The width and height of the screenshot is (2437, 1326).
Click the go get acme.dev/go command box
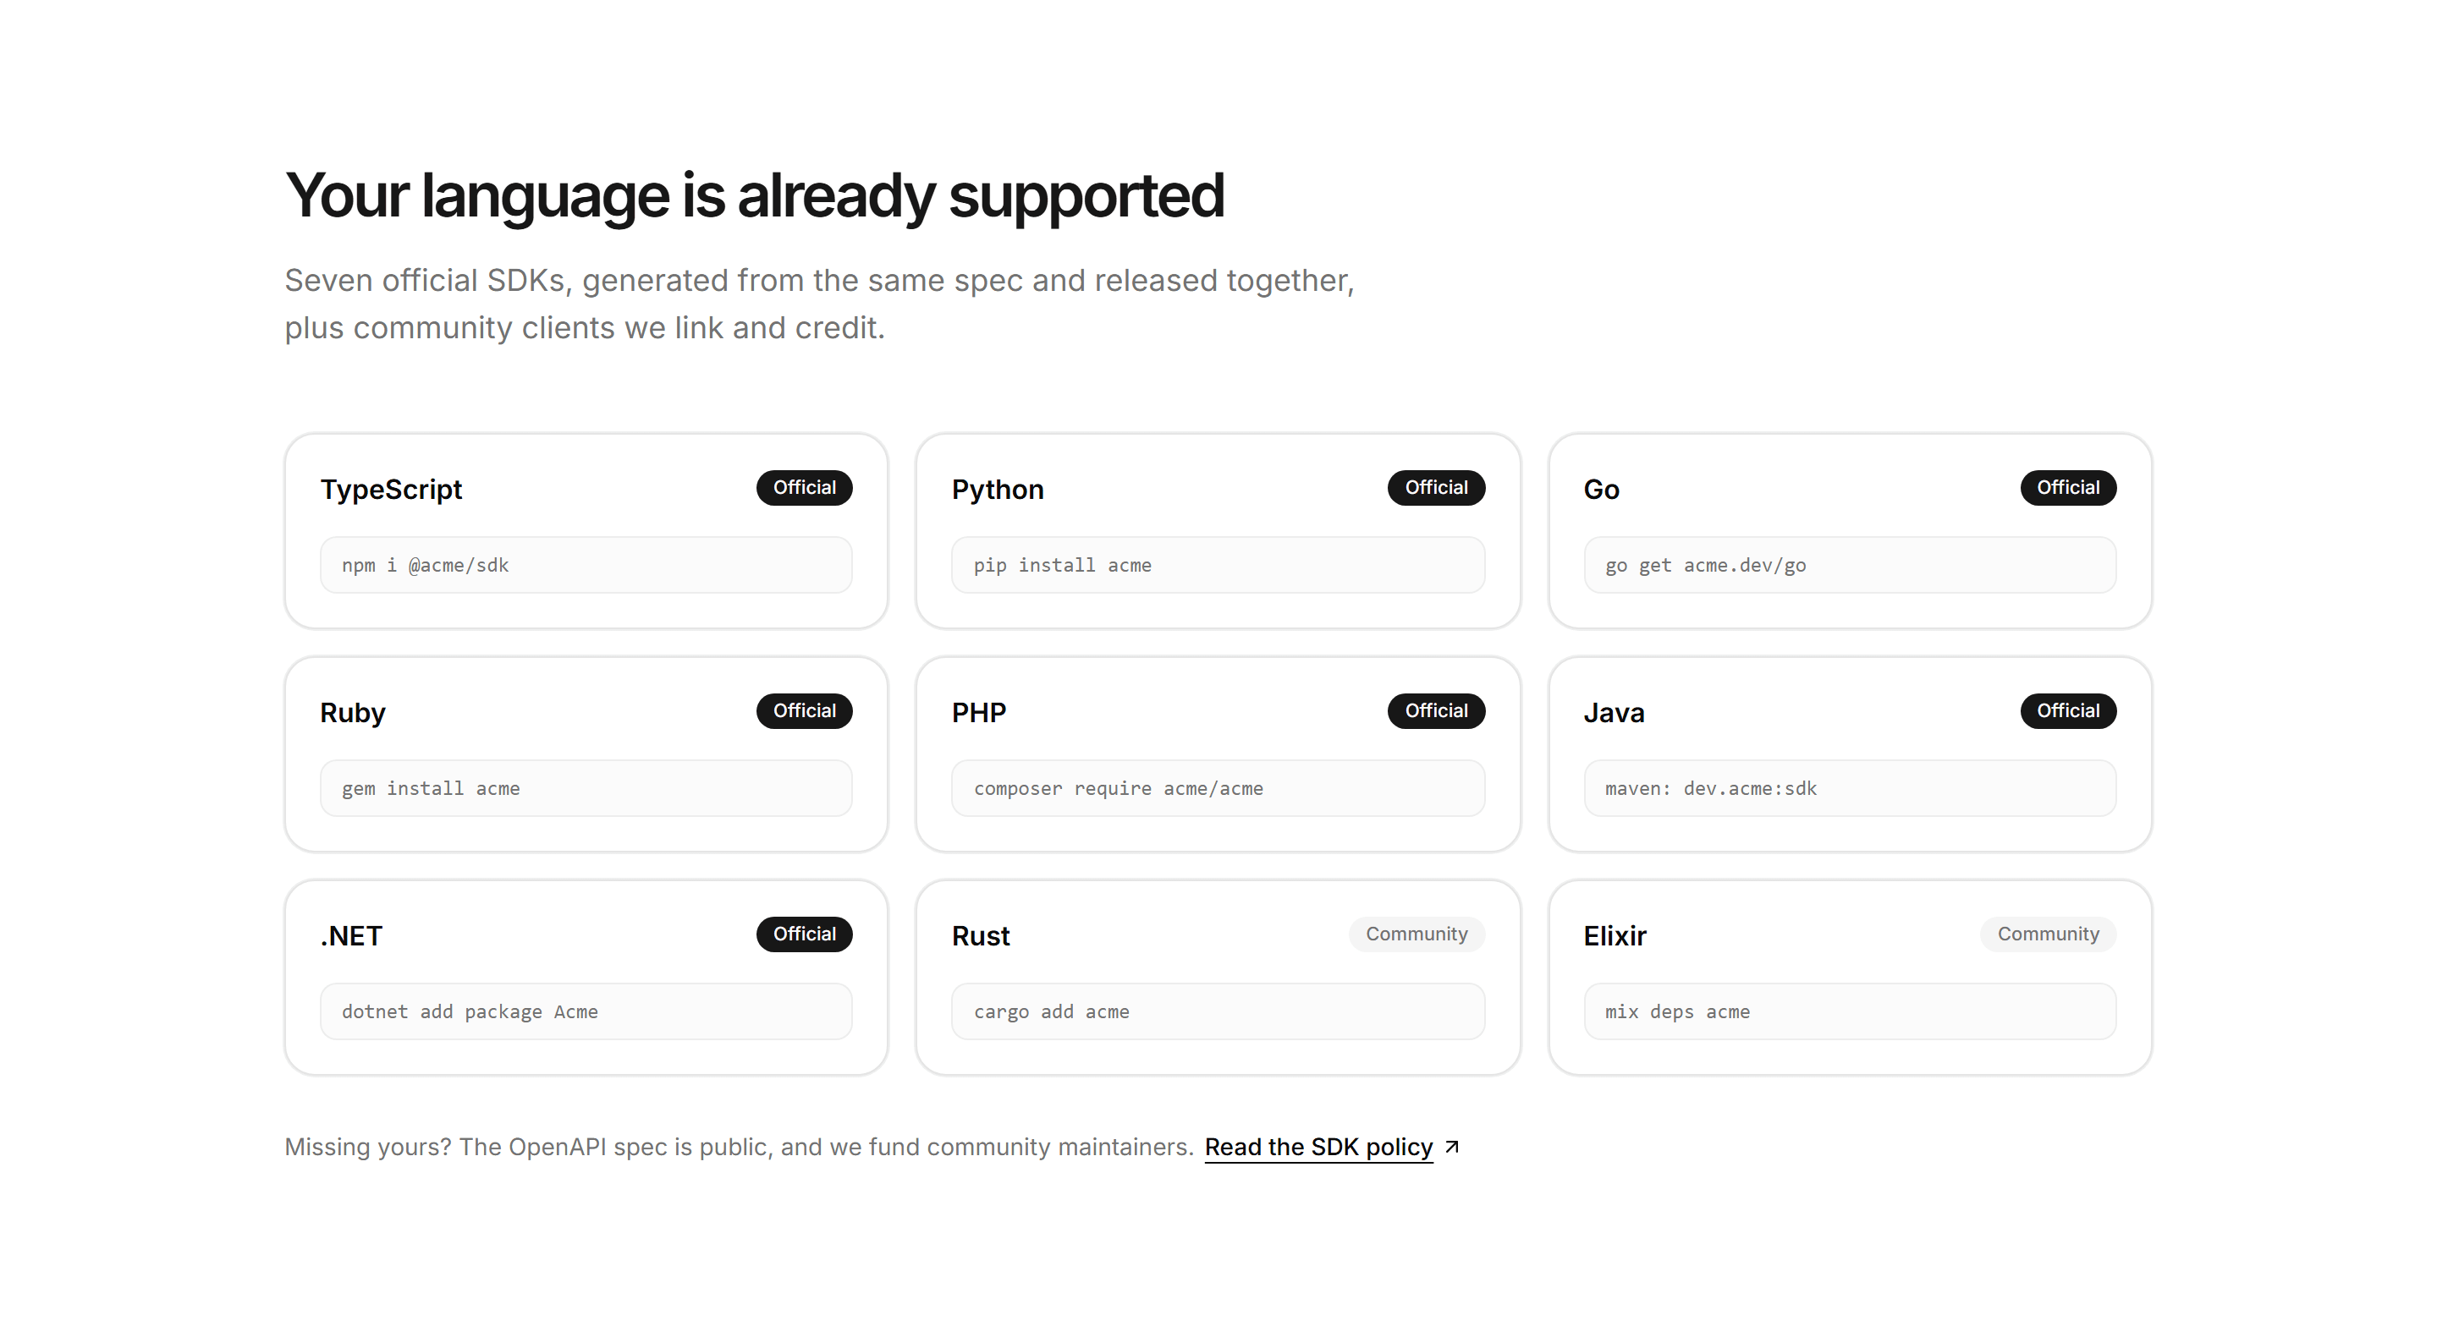1850,565
